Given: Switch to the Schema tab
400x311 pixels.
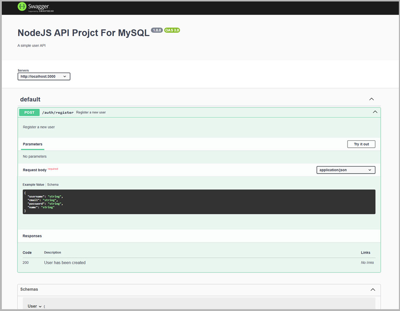Looking at the screenshot, I should click(x=53, y=185).
